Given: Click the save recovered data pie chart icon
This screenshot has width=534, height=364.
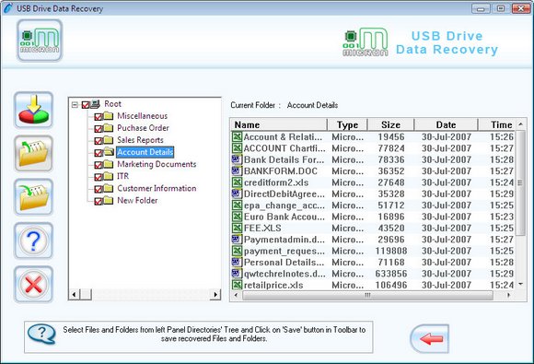Looking at the screenshot, I should [x=33, y=110].
